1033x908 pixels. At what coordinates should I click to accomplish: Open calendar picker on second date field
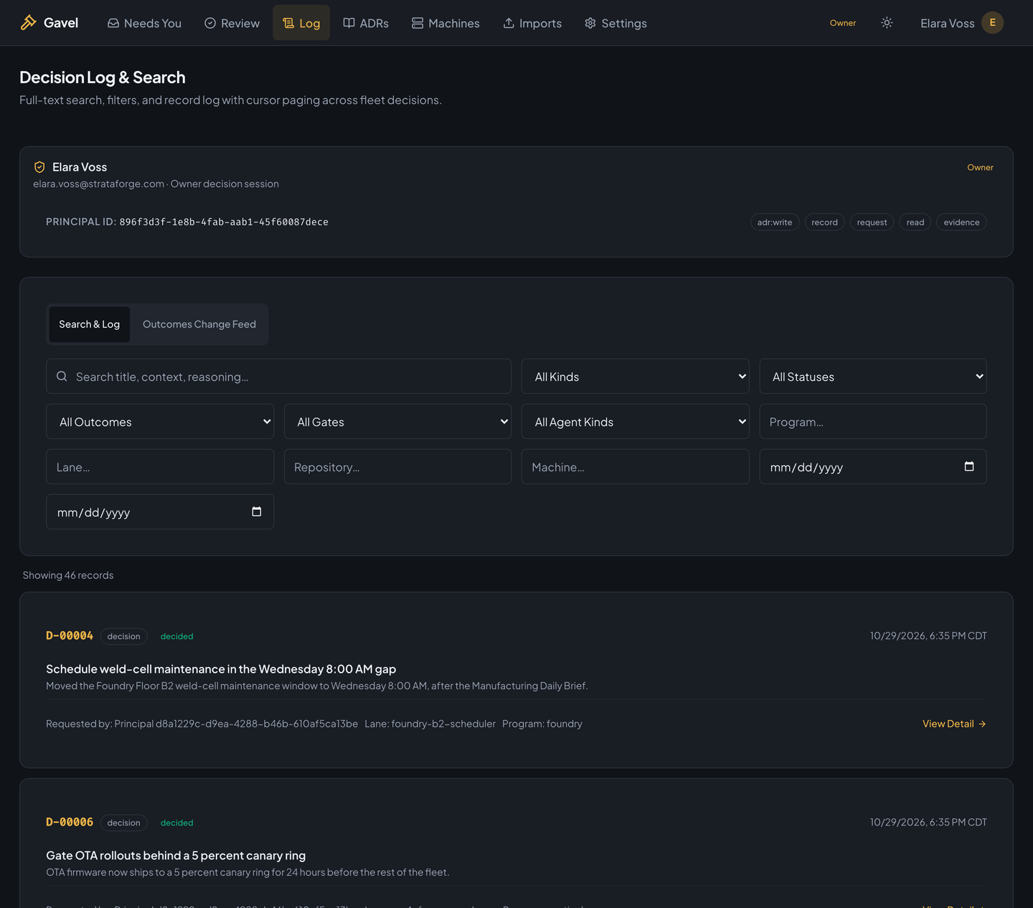[257, 512]
